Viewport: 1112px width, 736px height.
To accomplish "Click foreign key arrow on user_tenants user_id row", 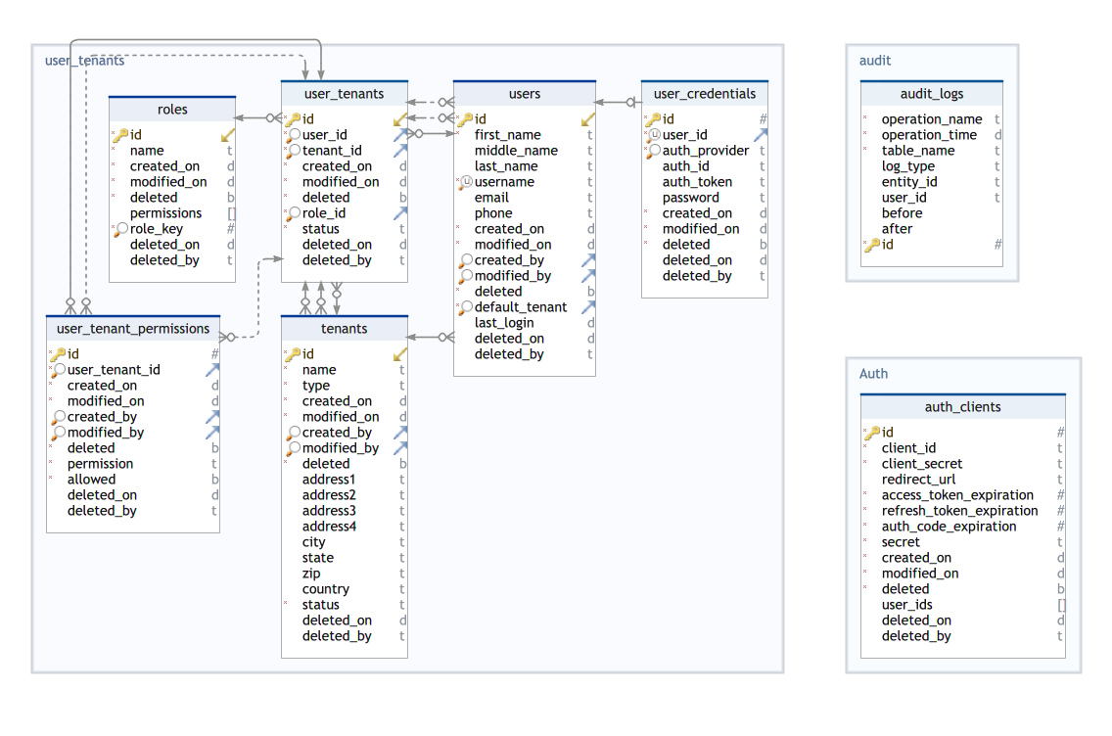I will click(400, 135).
